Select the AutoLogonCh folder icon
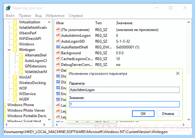 pos(21,61)
